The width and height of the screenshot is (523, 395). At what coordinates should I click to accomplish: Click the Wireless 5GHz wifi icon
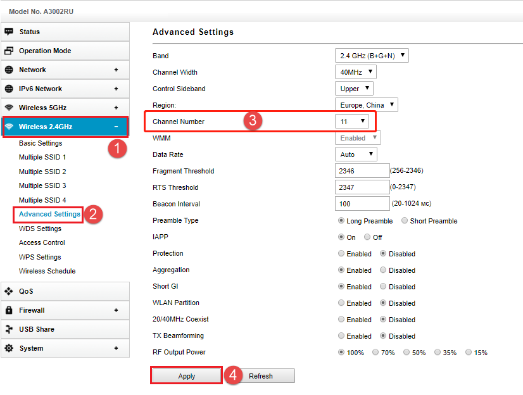9,108
